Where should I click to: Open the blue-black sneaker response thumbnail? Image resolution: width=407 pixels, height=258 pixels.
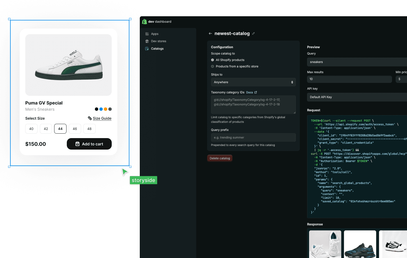360,244
